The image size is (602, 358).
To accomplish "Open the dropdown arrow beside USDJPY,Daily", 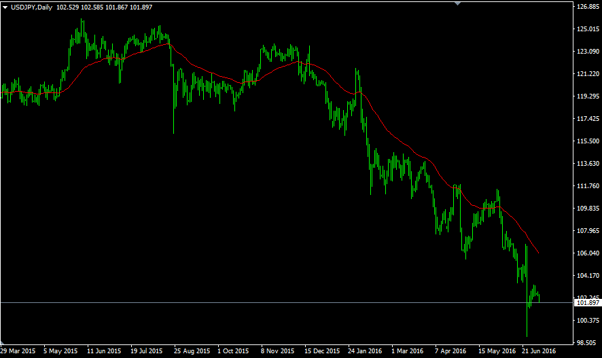I will tap(5, 7).
